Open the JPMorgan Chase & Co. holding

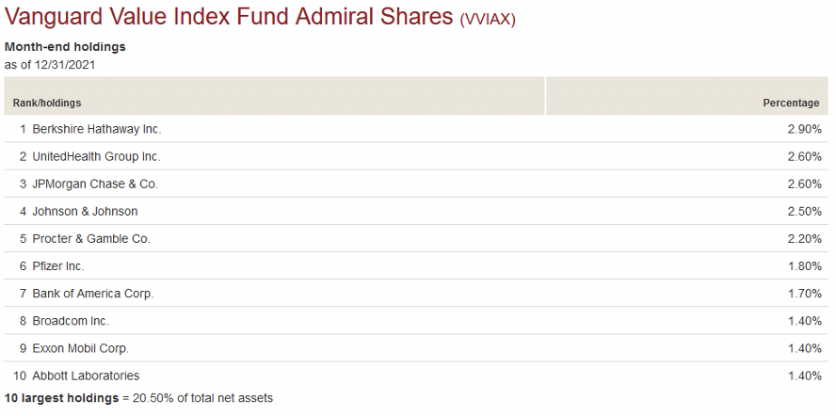point(95,184)
